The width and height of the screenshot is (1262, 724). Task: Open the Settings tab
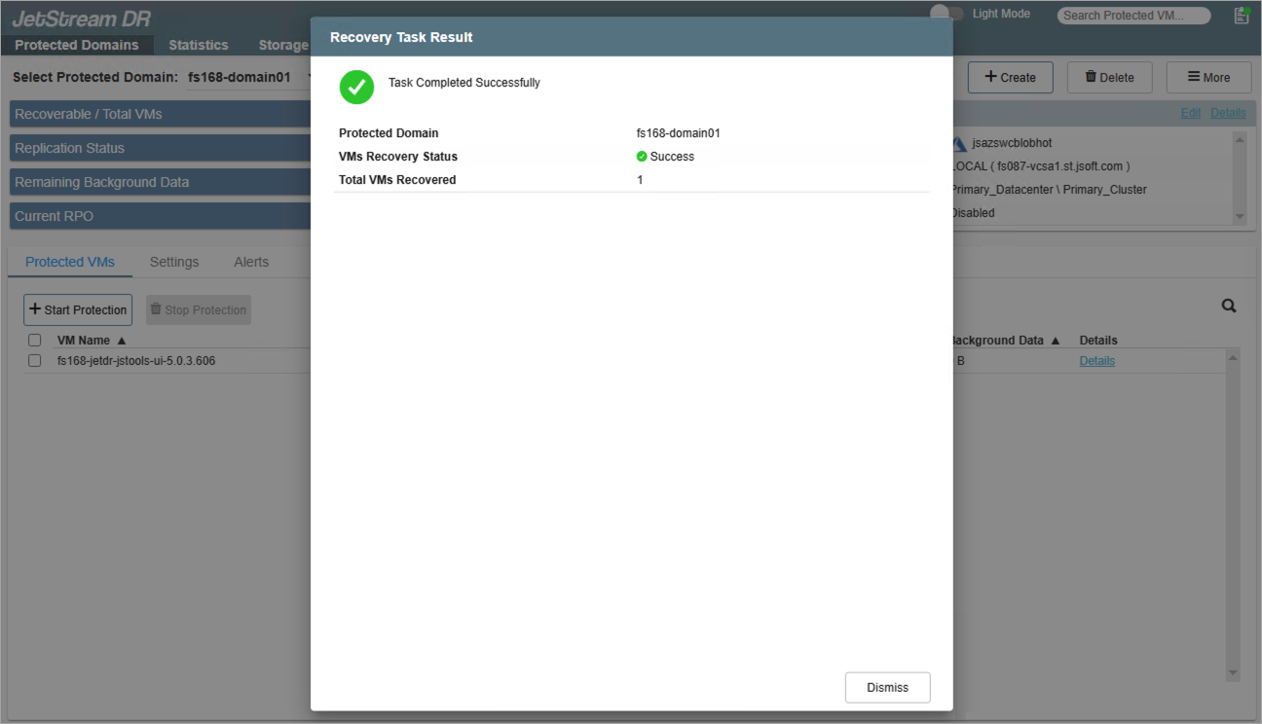tap(174, 262)
